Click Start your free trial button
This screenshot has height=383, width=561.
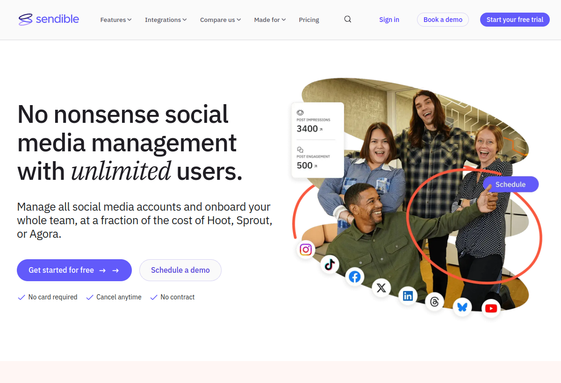515,20
